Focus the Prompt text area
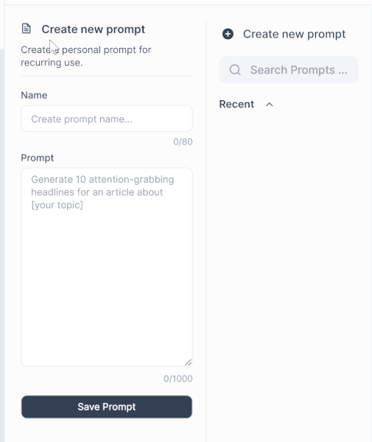Screen dimensions: 372x442 [x=107, y=267]
